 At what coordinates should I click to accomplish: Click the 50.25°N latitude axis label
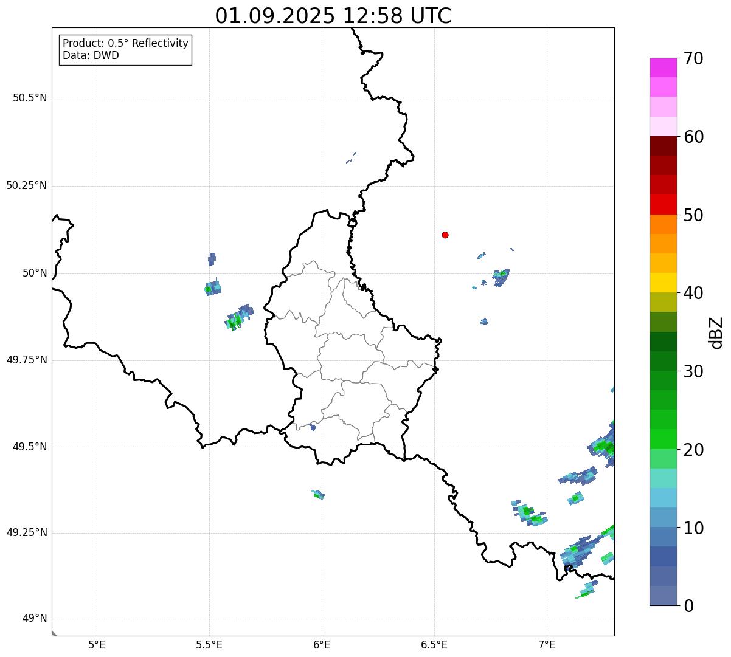(26, 185)
